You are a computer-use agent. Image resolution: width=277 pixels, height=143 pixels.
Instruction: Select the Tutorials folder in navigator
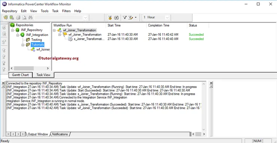point(38,45)
